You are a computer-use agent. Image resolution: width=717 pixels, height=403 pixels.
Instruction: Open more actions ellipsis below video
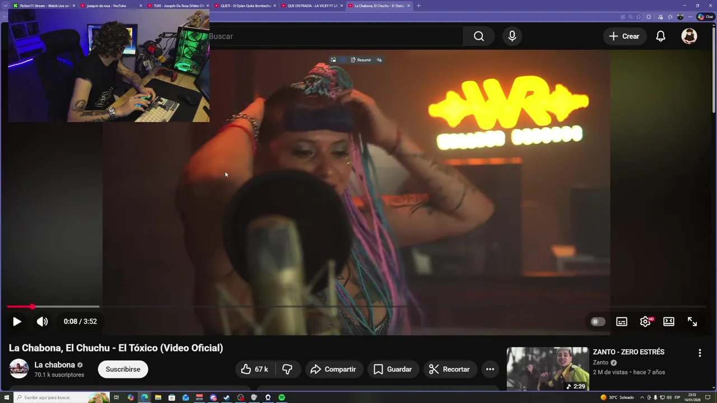(490, 369)
